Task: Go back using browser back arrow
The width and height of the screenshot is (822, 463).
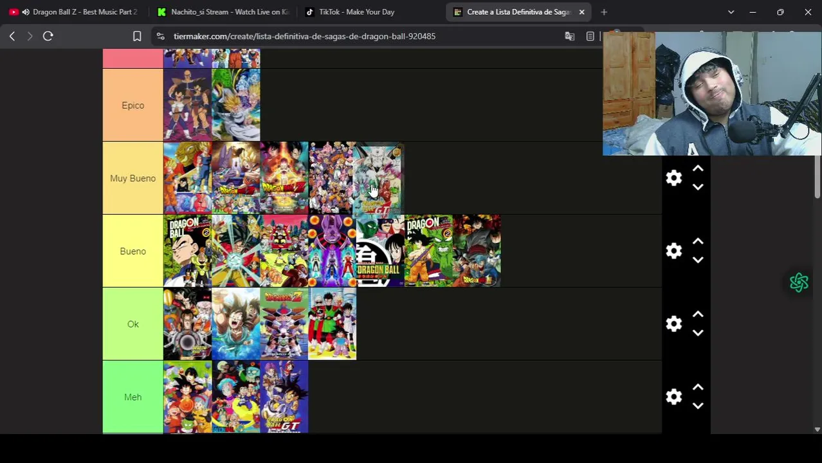Action: 12,37
